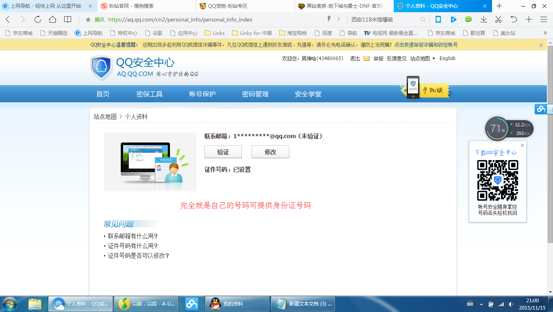Click the profile illustration thumbnail
Image resolution: width=553 pixels, height=312 pixels.
(x=150, y=162)
